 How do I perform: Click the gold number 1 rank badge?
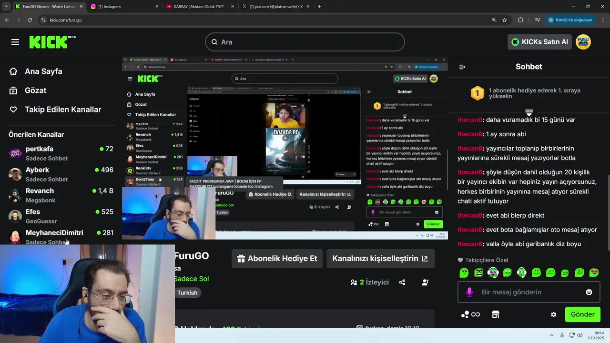(x=478, y=93)
